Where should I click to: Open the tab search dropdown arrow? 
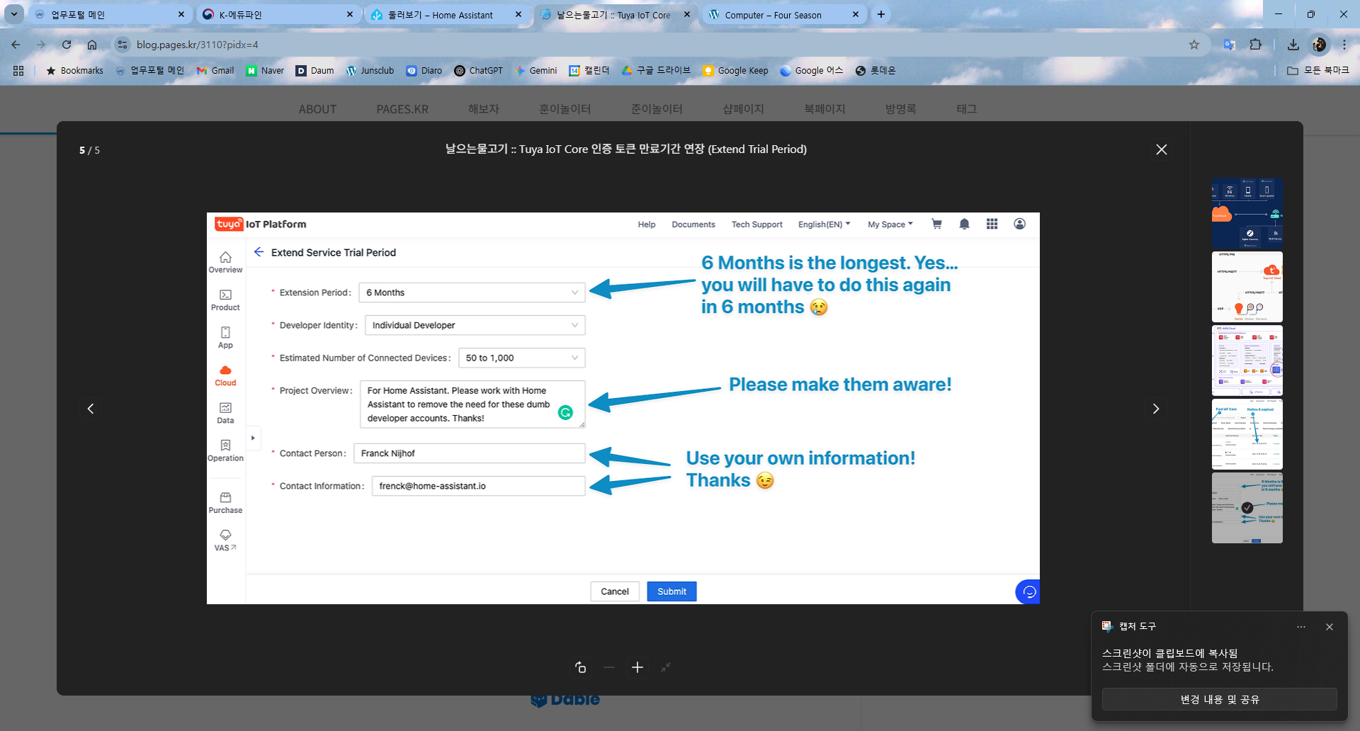click(x=13, y=14)
